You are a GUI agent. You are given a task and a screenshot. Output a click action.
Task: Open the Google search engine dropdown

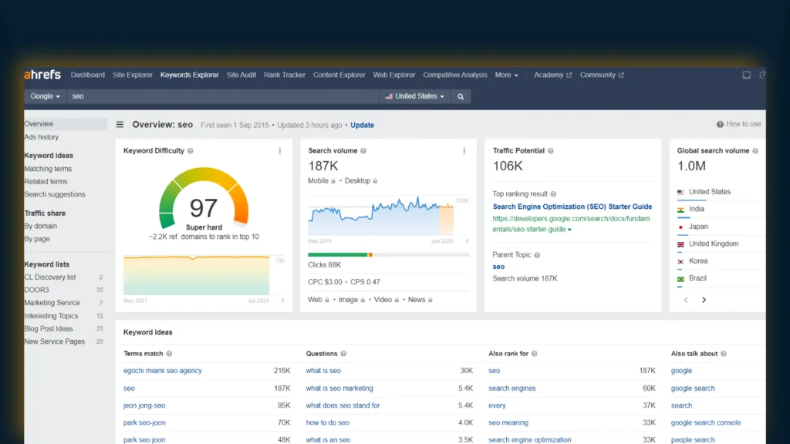[46, 96]
